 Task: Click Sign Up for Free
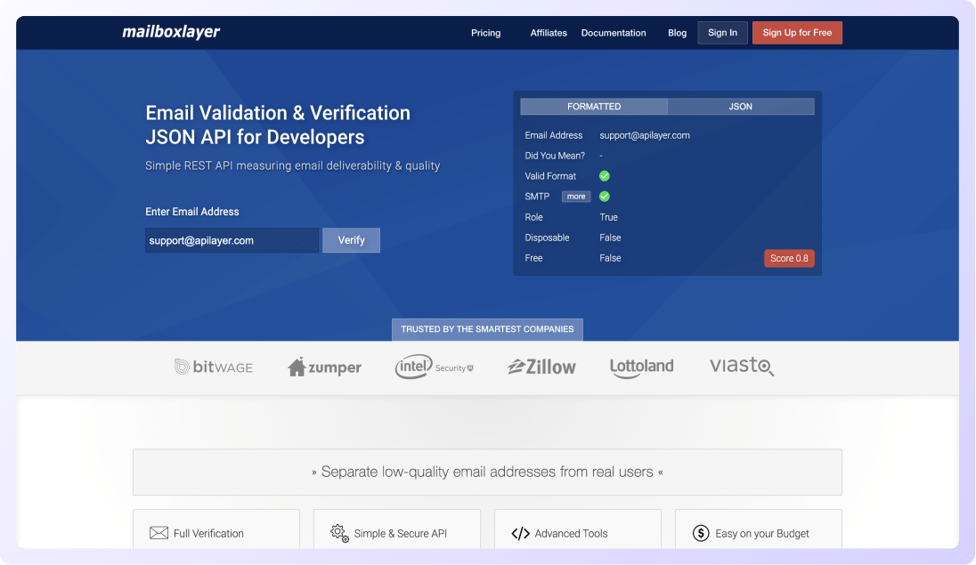point(797,33)
